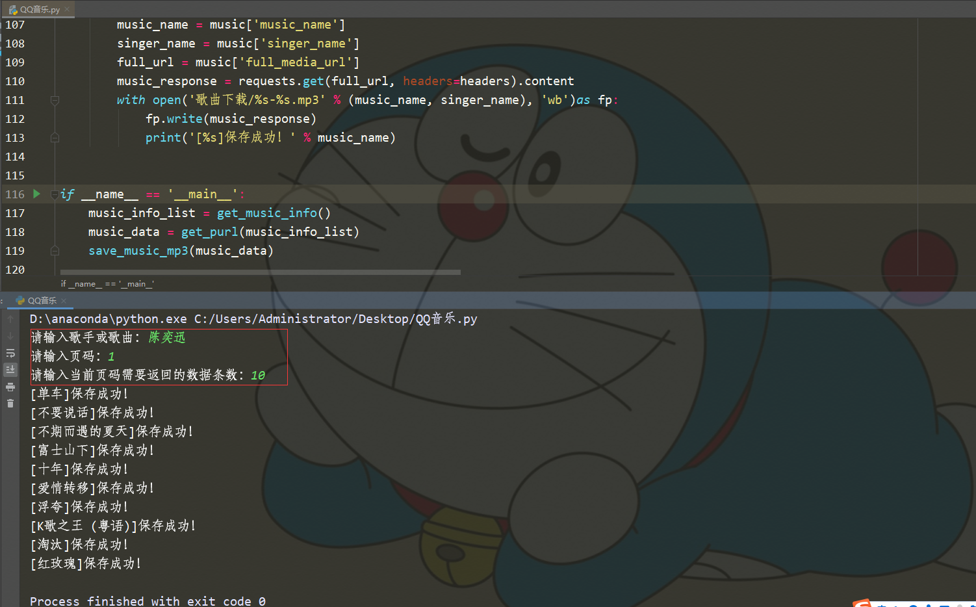Image resolution: width=976 pixels, height=607 pixels.
Task: Click output line [十年]保存成功！
Action: 79,469
